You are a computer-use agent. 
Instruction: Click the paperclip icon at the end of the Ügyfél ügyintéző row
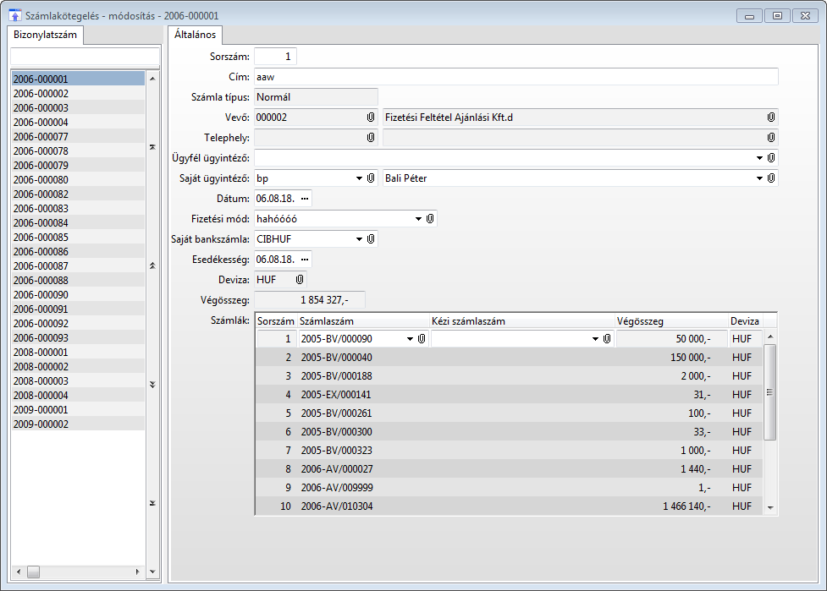[x=771, y=158]
